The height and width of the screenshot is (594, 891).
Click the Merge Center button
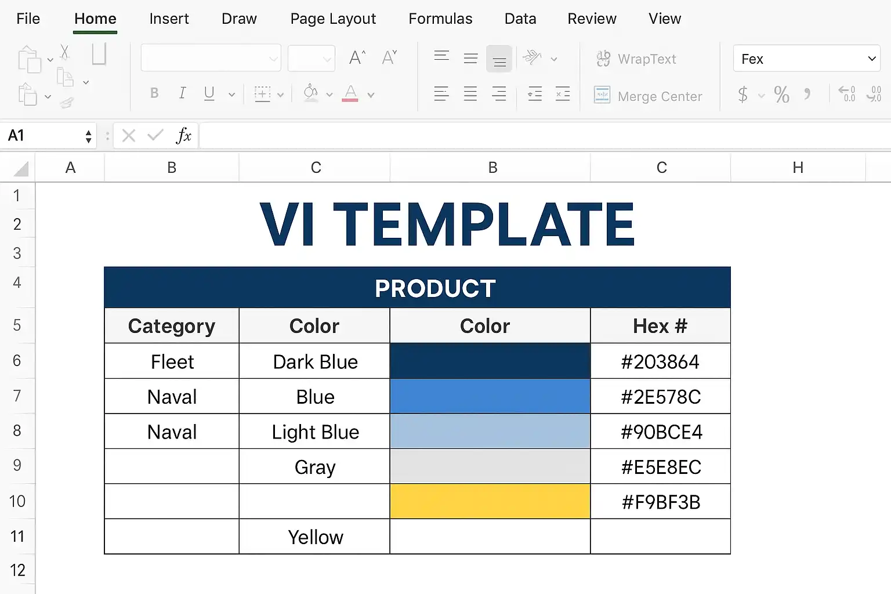coord(648,96)
